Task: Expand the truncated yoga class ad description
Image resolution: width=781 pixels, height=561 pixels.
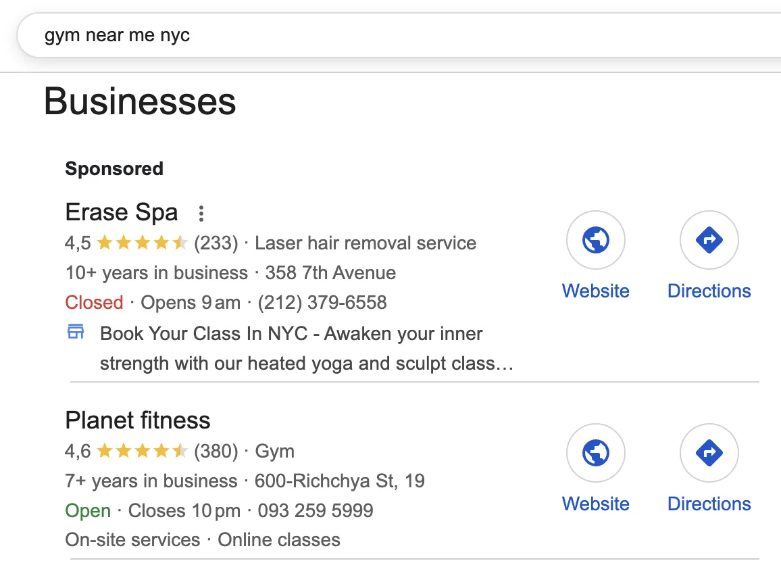Action: [x=306, y=363]
